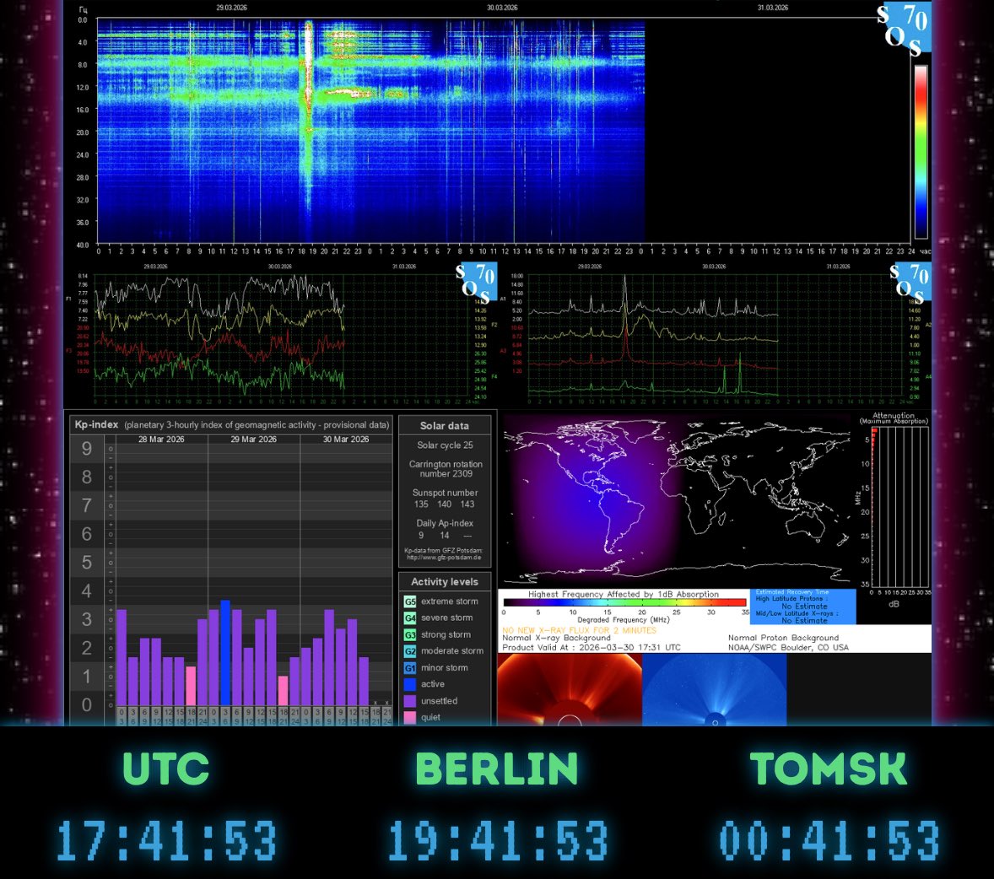Screen dimensions: 994x879
Task: Click the Berlin clock reading 19:41:53
Action: (x=498, y=840)
